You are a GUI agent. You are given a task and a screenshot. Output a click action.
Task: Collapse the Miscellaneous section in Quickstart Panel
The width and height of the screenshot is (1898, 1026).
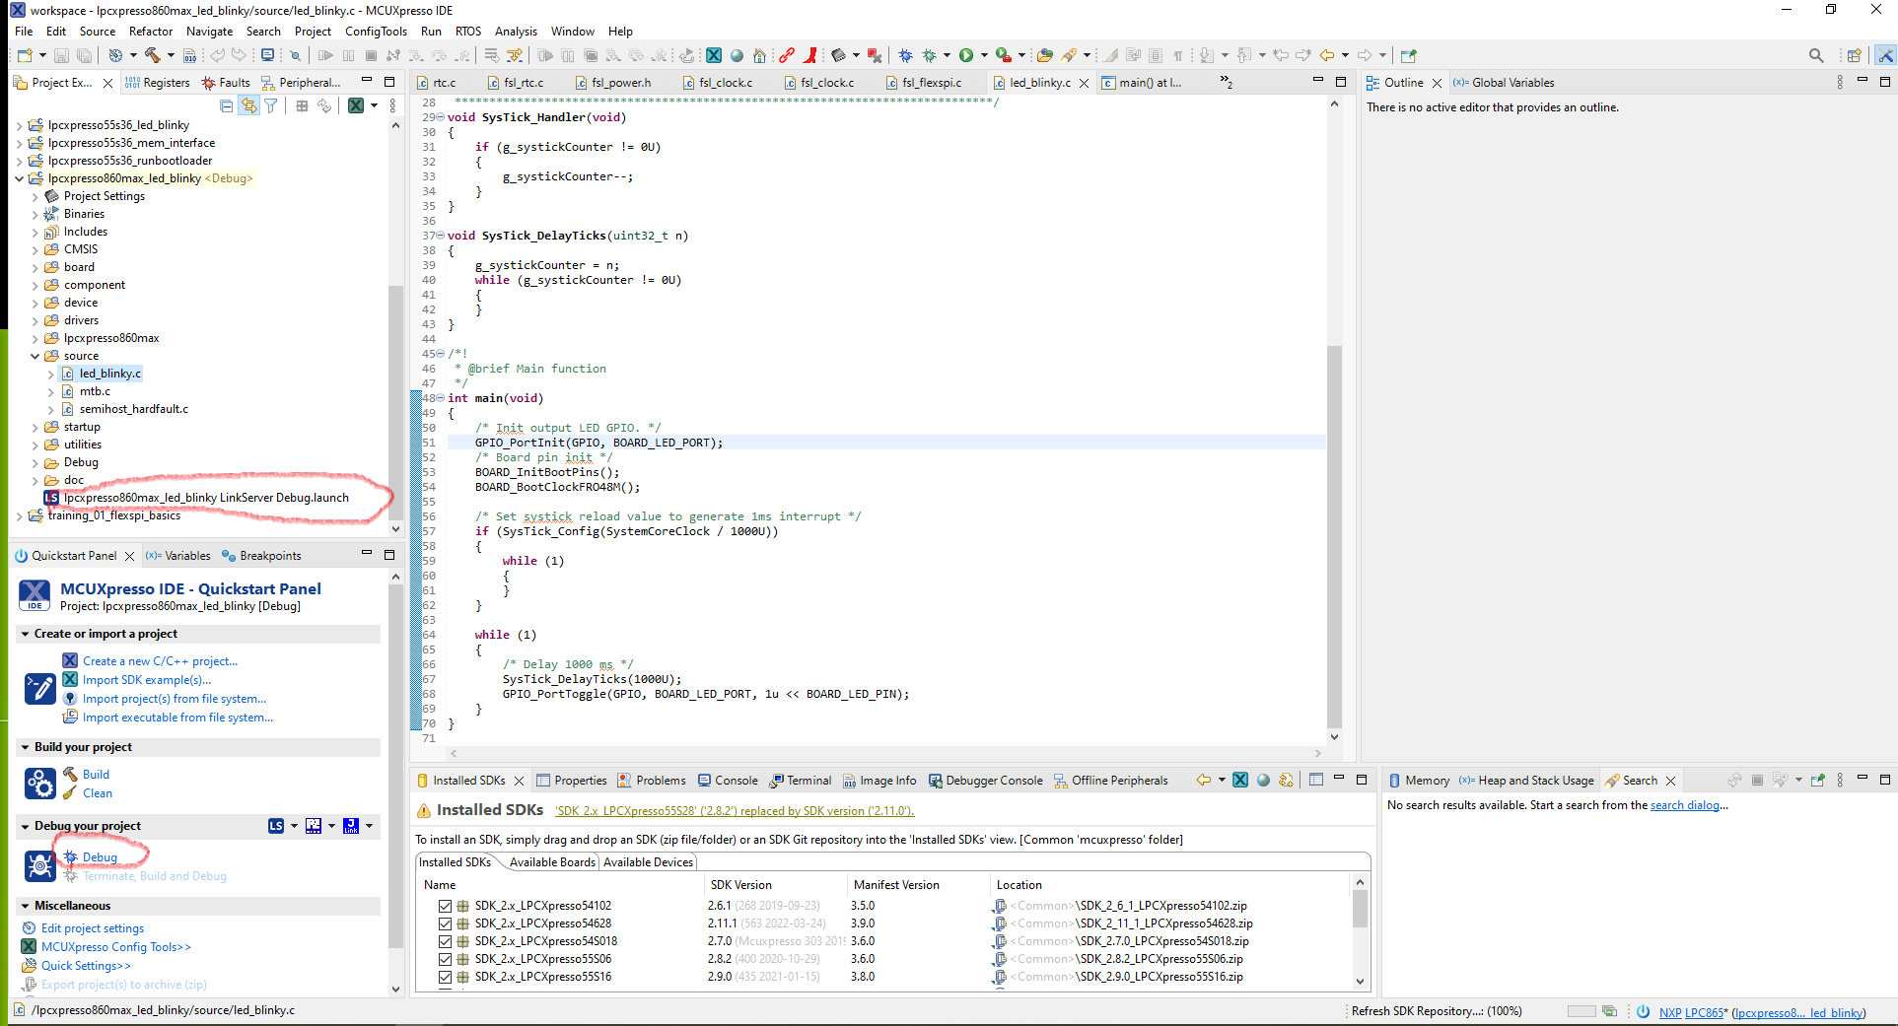(25, 906)
